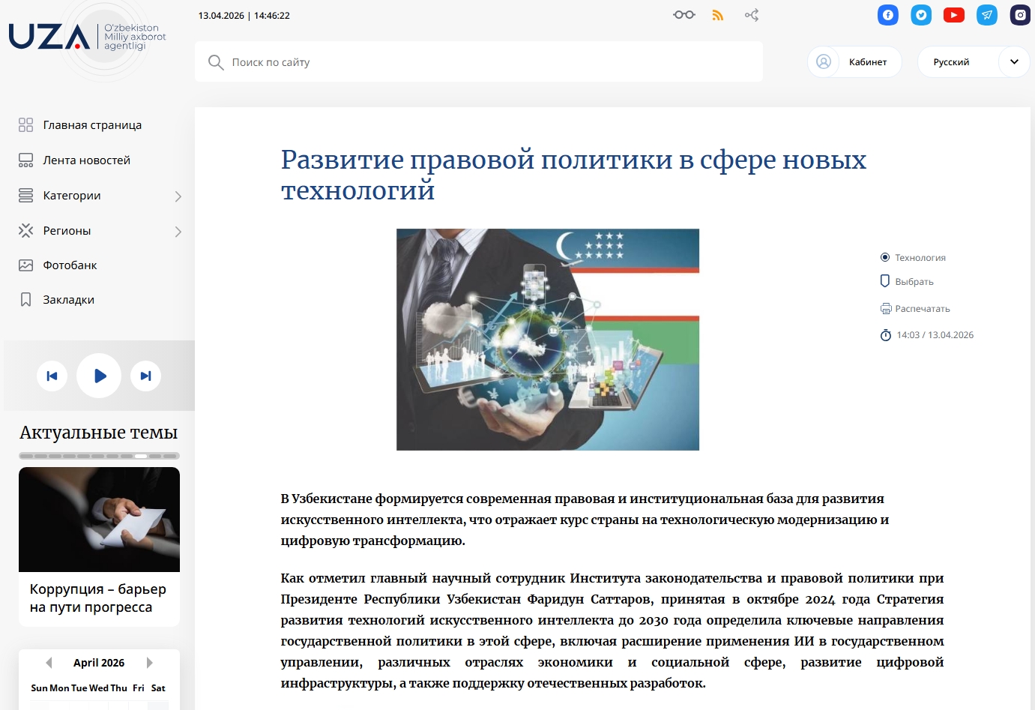The image size is (1035, 710).
Task: Bookmark article with Выбрать
Action: (913, 282)
